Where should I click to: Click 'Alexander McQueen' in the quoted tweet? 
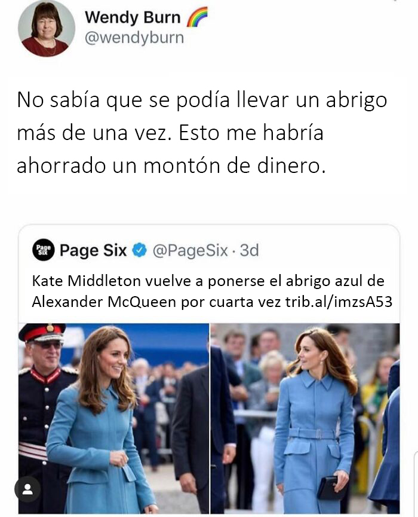(x=104, y=302)
